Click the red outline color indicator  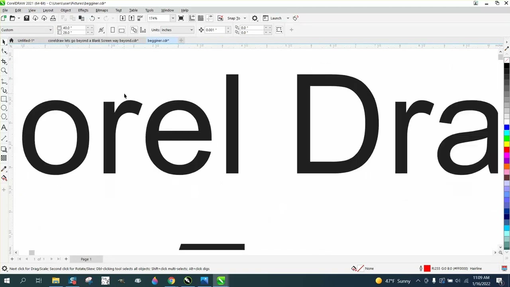(427, 269)
